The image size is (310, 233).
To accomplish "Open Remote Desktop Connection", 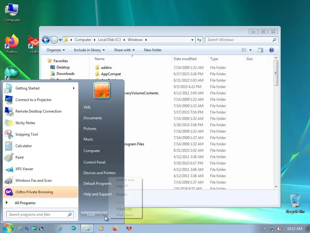I will pyautogui.click(x=41, y=111).
